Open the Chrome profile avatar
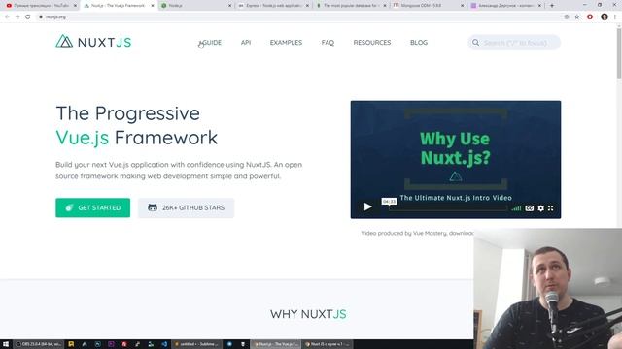Viewport: 622px width, 349px height. 605,16
